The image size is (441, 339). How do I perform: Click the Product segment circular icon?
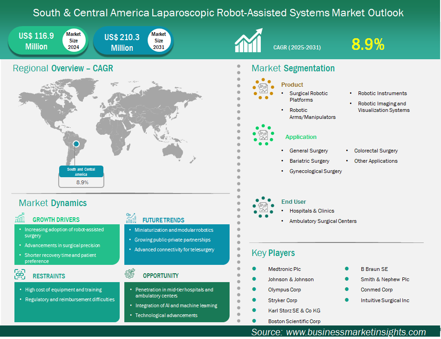point(264,88)
